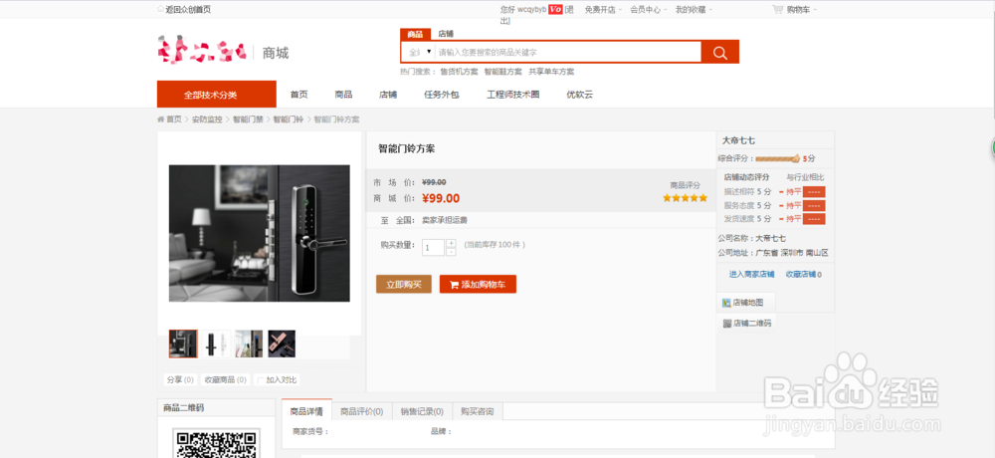Image resolution: width=995 pixels, height=458 pixels.
Task: Click the ¥99.00 mall price
Action: pos(441,199)
